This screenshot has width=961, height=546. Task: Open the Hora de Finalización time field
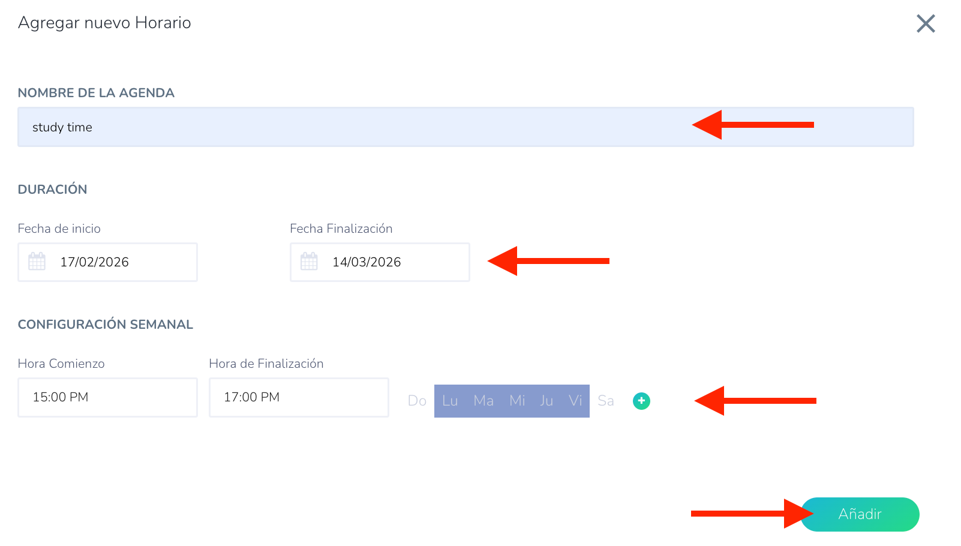tap(299, 397)
